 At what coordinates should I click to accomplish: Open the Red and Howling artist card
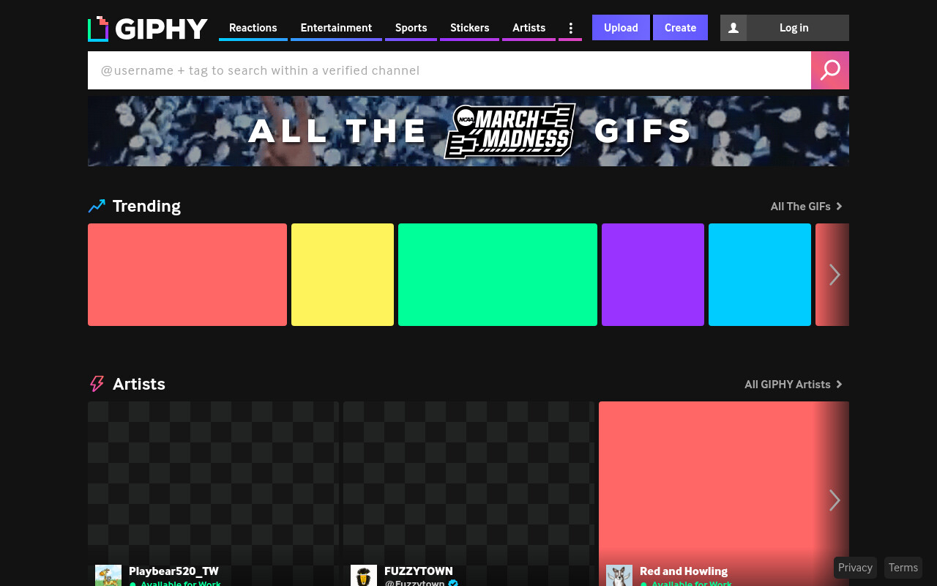click(x=724, y=494)
